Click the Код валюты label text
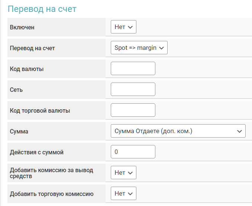The height and width of the screenshot is (206, 252). [27, 69]
